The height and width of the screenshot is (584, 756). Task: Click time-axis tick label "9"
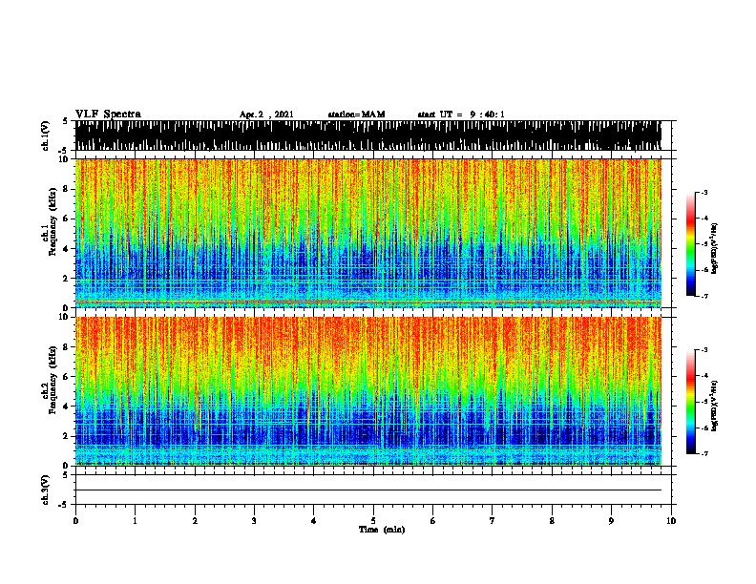click(x=611, y=521)
